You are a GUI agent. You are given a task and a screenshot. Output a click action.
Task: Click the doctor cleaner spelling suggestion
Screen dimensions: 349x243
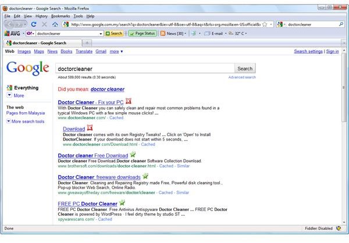[107, 89]
